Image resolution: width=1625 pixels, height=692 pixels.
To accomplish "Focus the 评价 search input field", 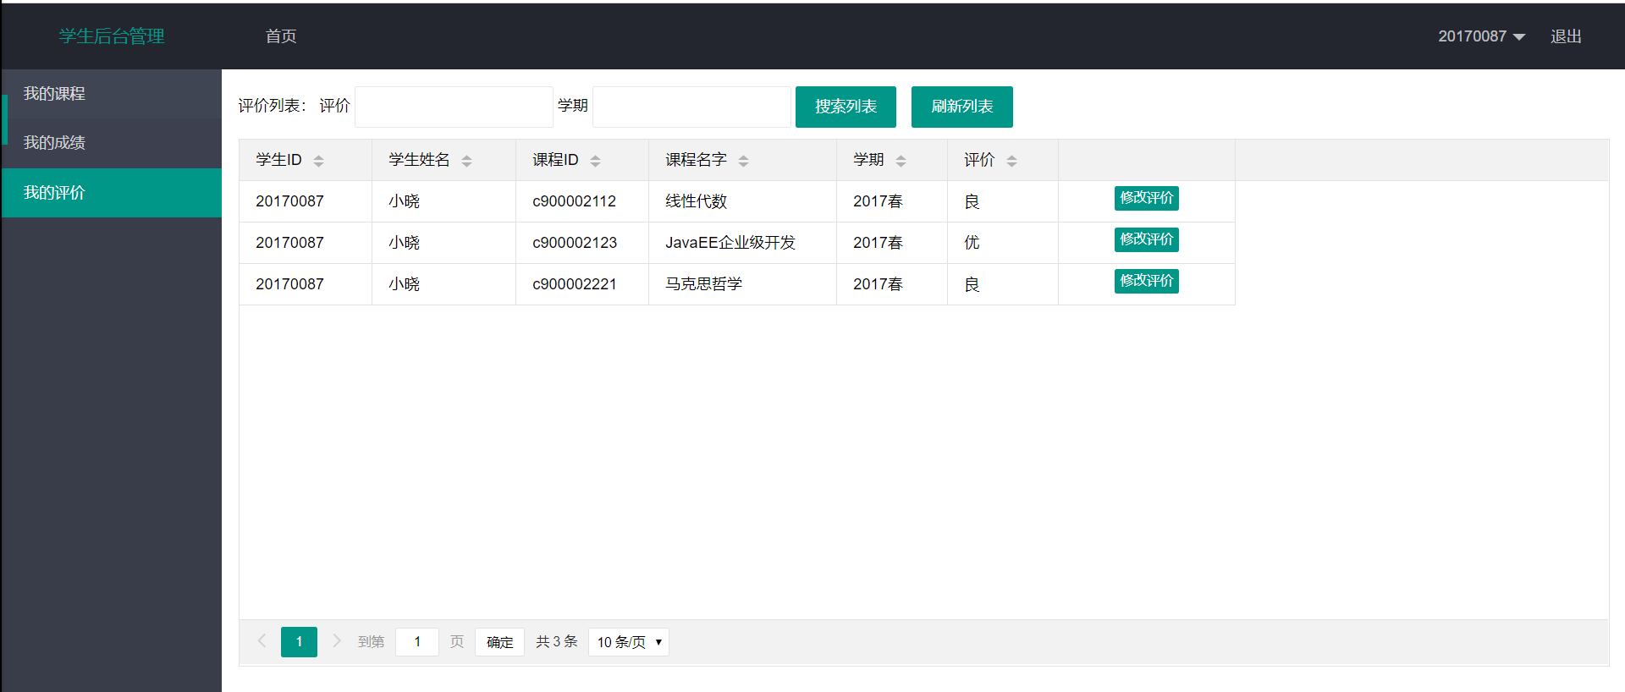I will (x=454, y=107).
